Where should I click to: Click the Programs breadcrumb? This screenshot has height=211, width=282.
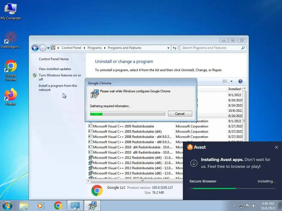[x=94, y=48]
